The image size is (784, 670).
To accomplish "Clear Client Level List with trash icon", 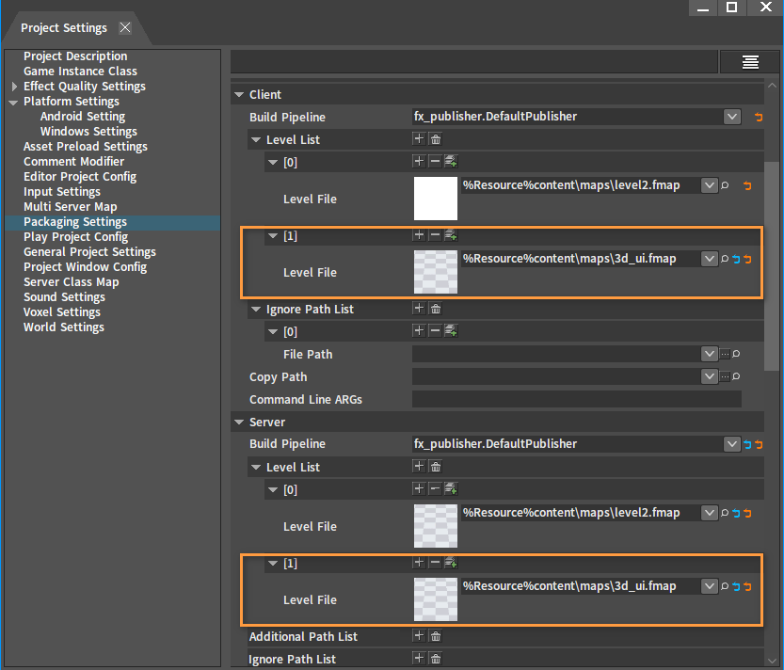I will 436,139.
